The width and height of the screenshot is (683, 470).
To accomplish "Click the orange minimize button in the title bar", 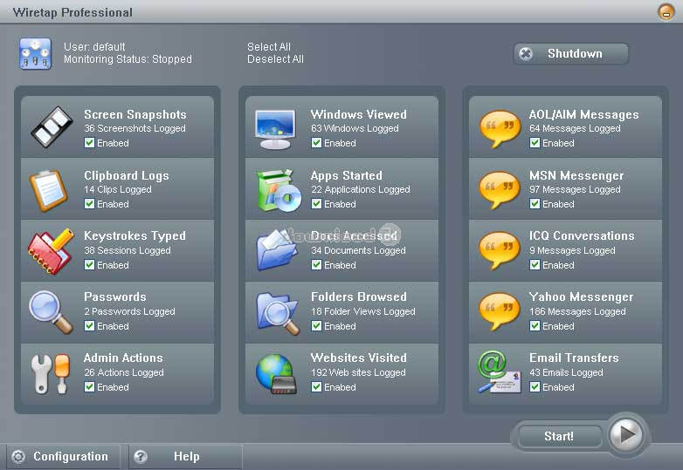I will 666,11.
